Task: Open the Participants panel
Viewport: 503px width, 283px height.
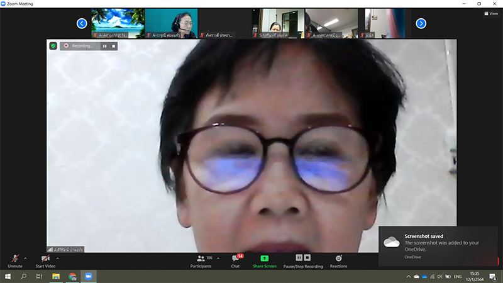Action: (x=201, y=261)
